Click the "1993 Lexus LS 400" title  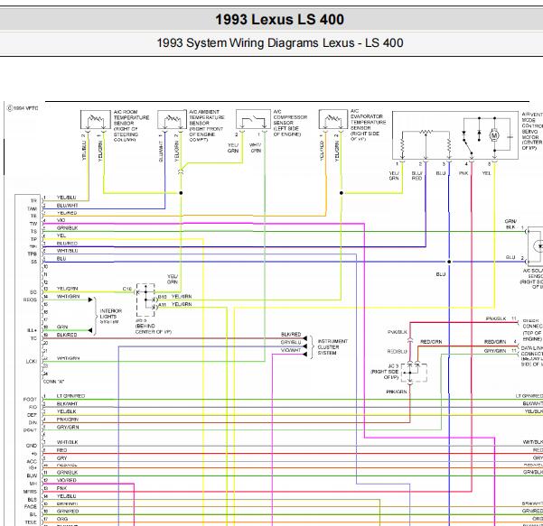tap(279, 19)
